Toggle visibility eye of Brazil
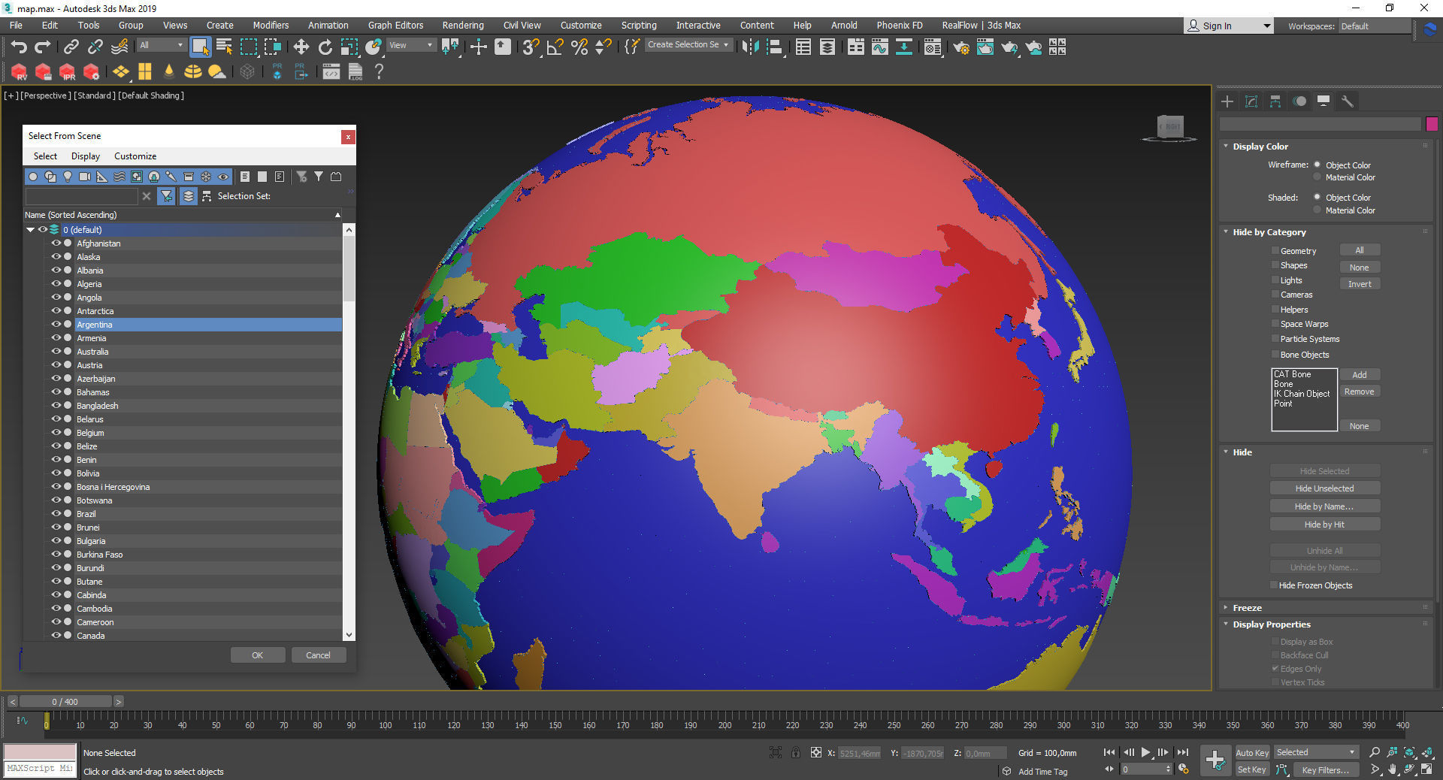The image size is (1443, 780). coord(56,514)
